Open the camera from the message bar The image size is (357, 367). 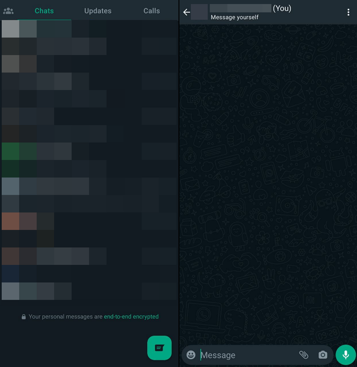pyautogui.click(x=323, y=355)
